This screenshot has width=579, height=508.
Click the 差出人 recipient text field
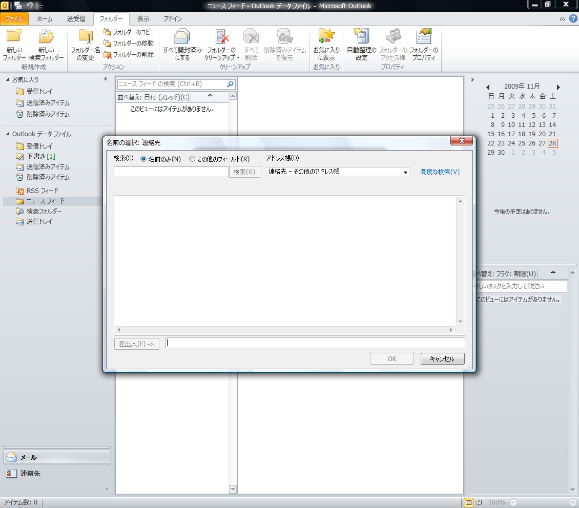point(315,343)
